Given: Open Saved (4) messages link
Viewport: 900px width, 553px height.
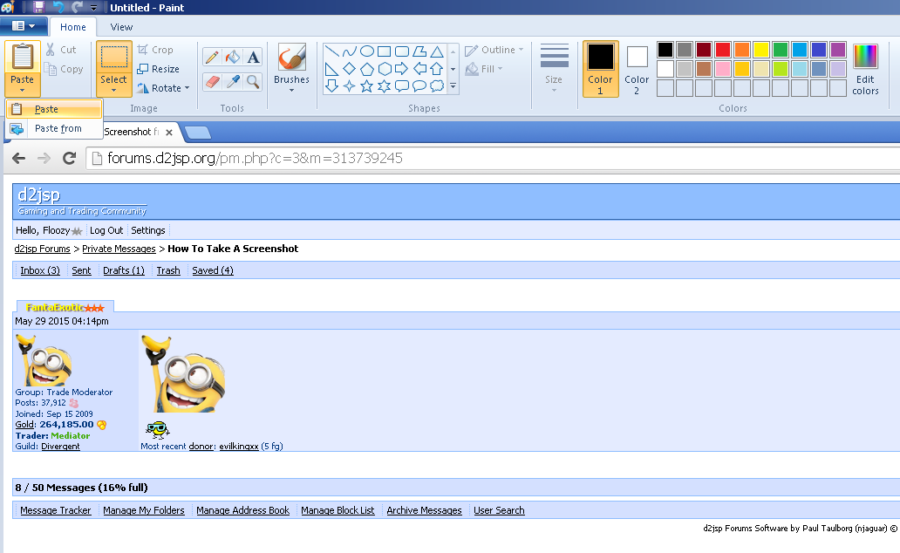Looking at the screenshot, I should pyautogui.click(x=213, y=270).
